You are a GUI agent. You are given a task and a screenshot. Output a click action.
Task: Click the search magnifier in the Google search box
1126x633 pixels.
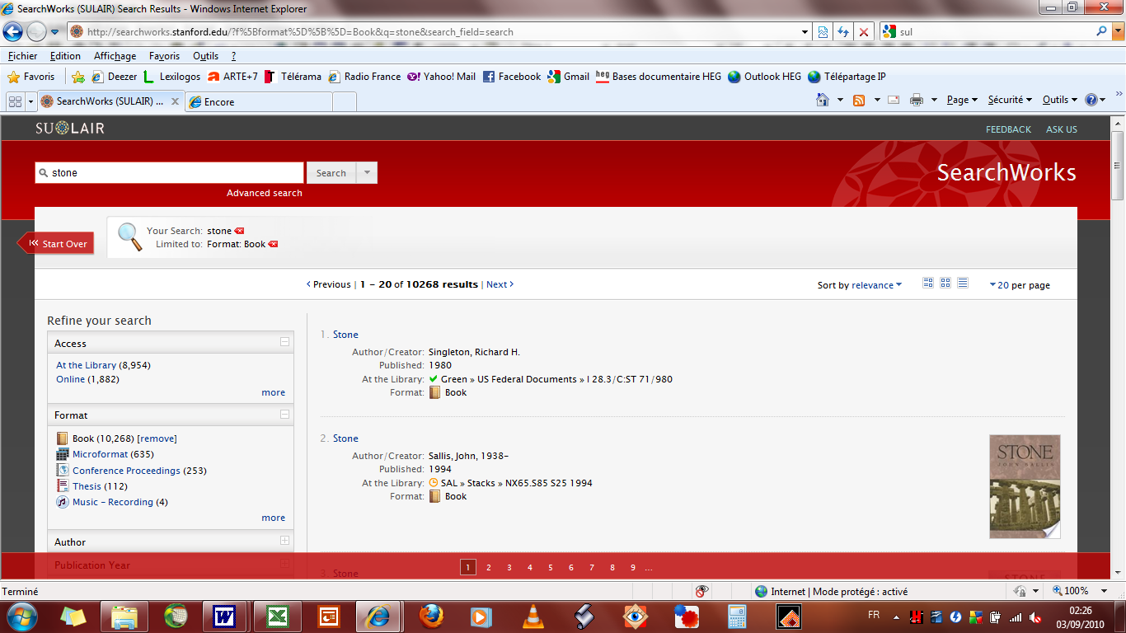[1102, 32]
